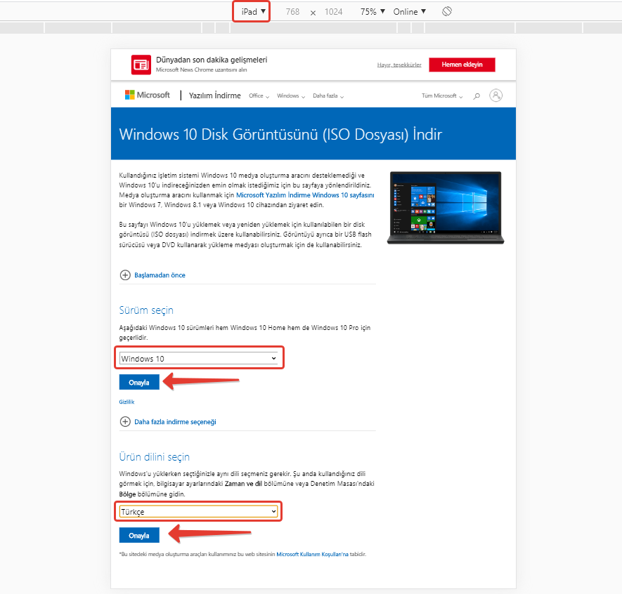The width and height of the screenshot is (622, 594).
Task: Open the Windows 10 edition dropdown
Action: (199, 359)
